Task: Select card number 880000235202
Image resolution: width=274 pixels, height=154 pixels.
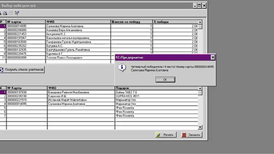Action: 26,46
